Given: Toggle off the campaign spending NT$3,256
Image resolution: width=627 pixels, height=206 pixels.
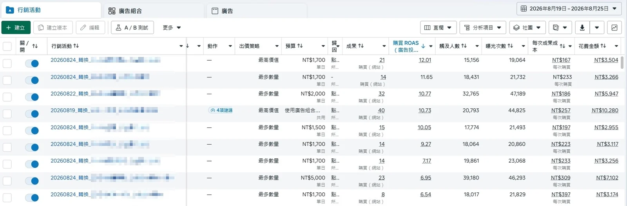Looking at the screenshot, I should click(x=32, y=164).
